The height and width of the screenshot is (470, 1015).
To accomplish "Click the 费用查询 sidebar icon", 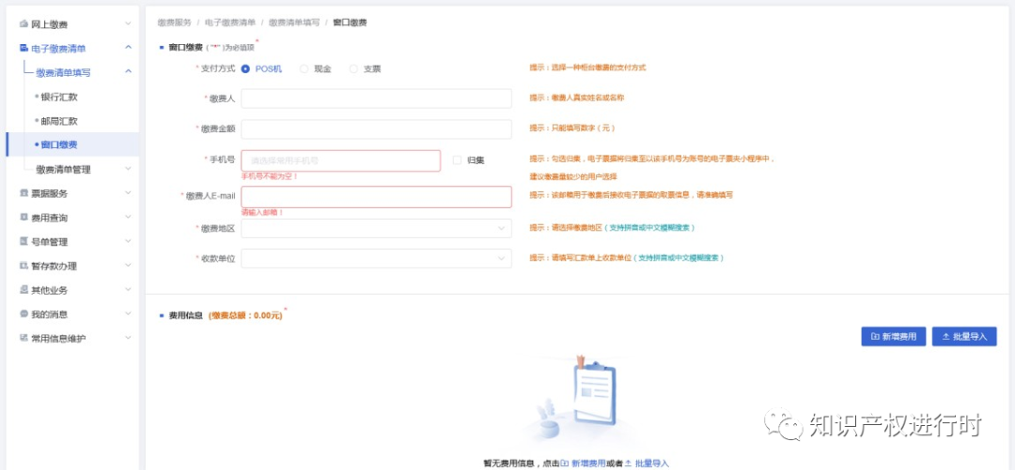I will point(23,218).
